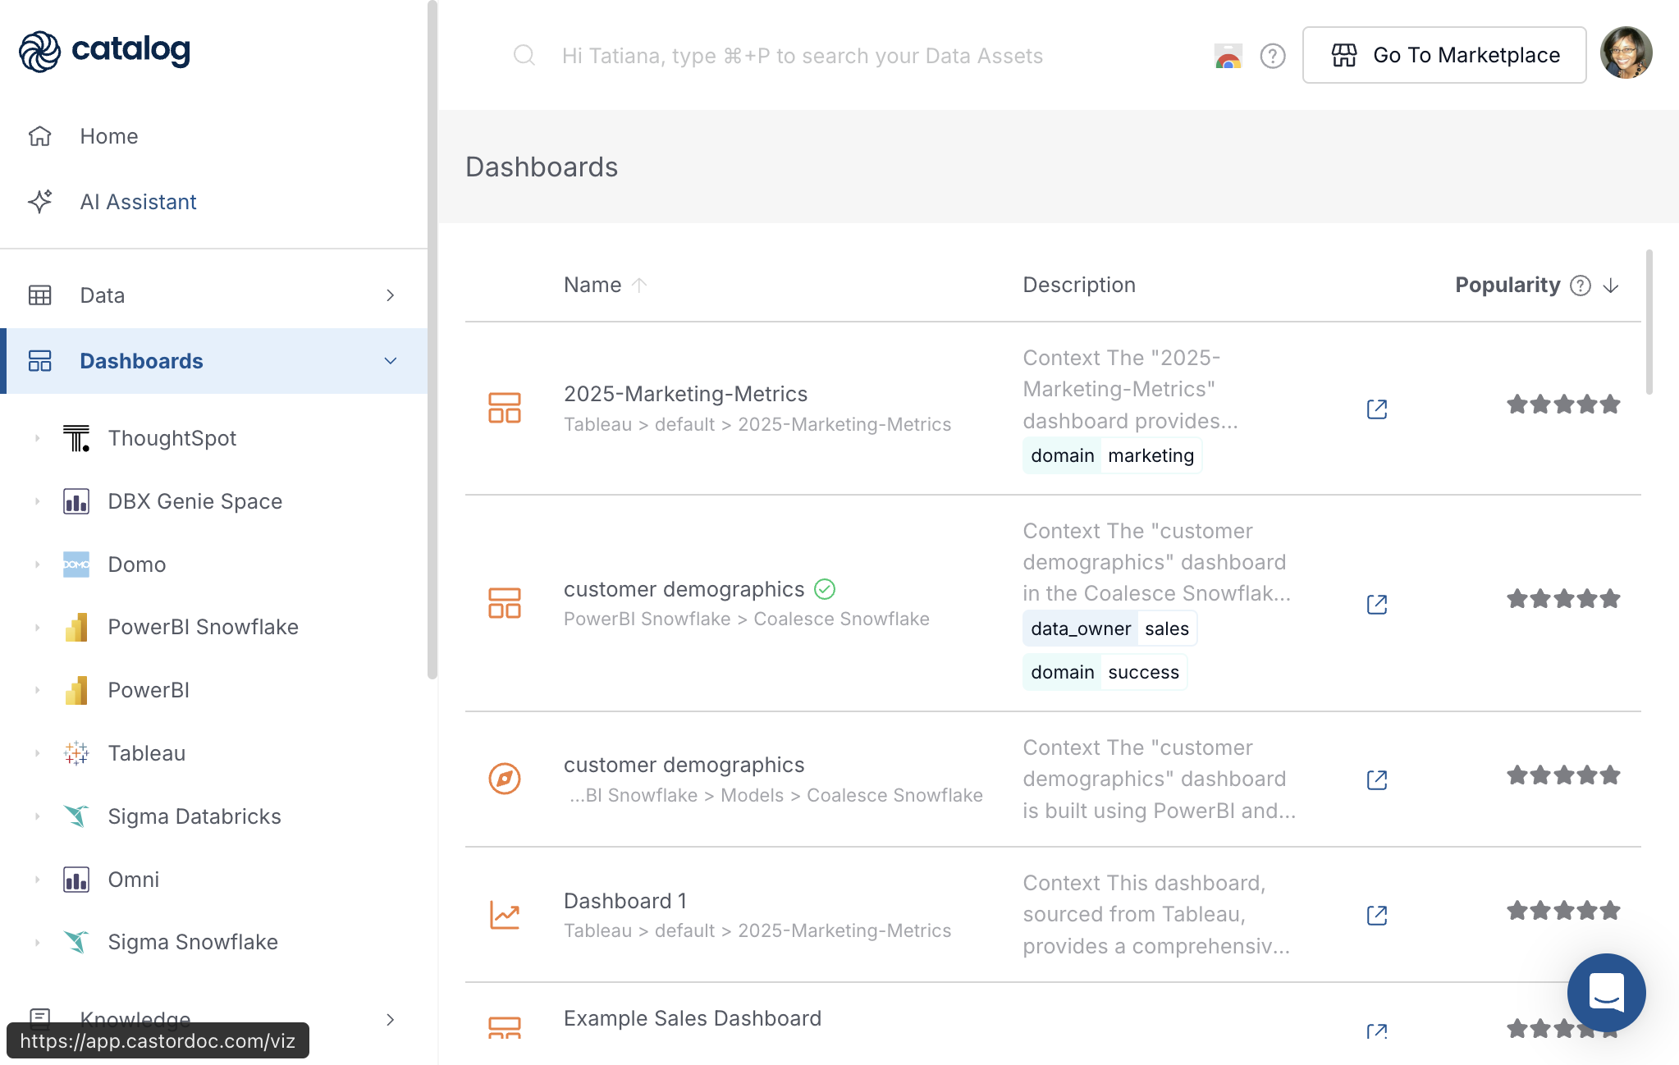Click the Domo source icon
The height and width of the screenshot is (1065, 1679).
pos(76,564)
